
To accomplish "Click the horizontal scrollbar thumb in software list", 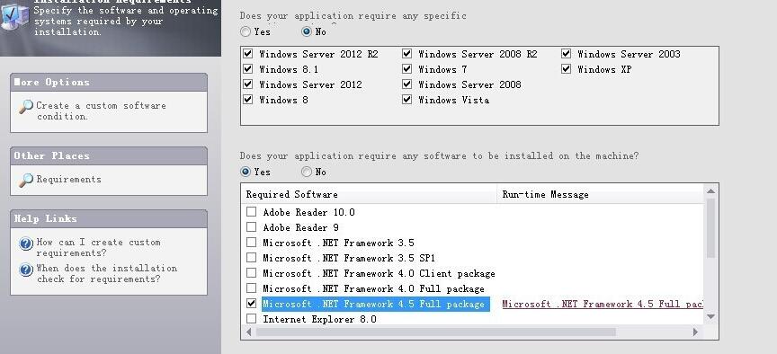I will [436, 332].
